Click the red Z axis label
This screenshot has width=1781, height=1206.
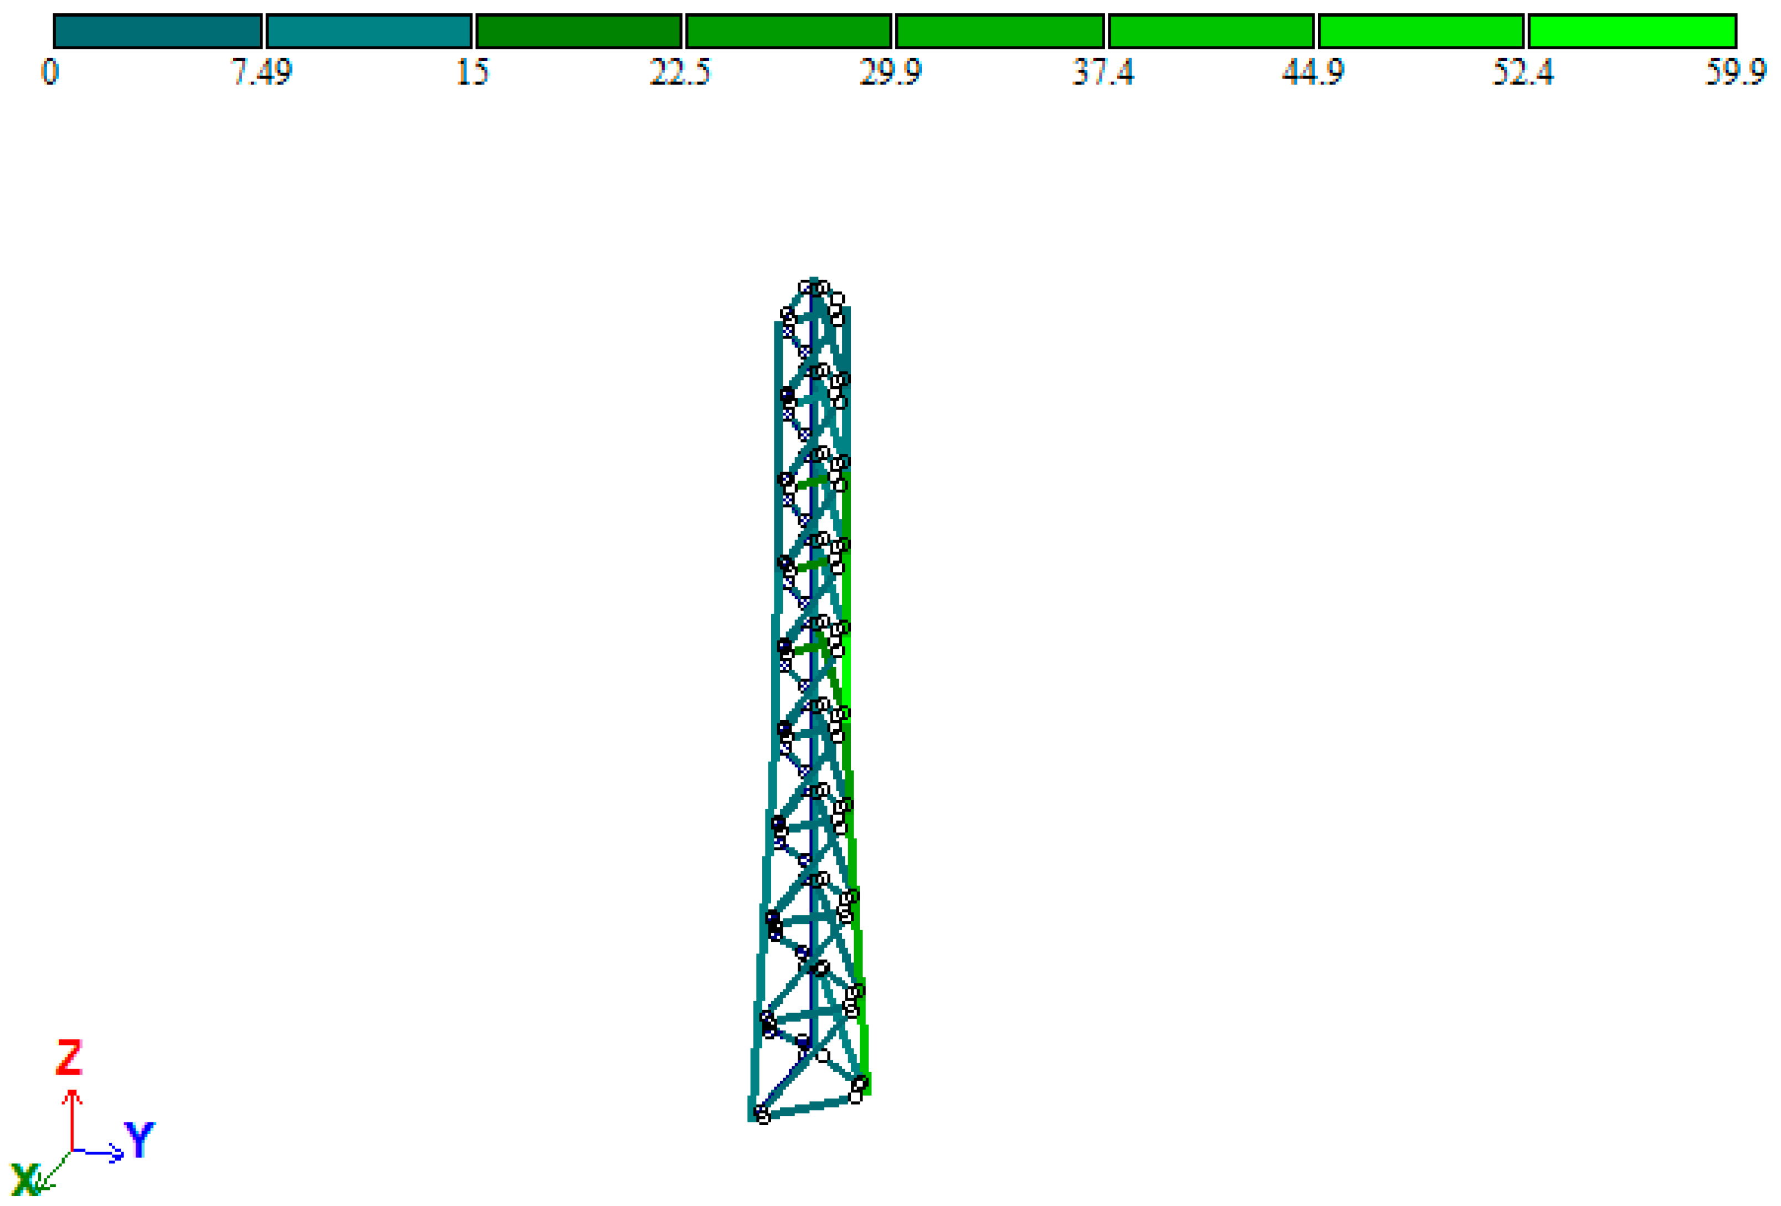(69, 1058)
